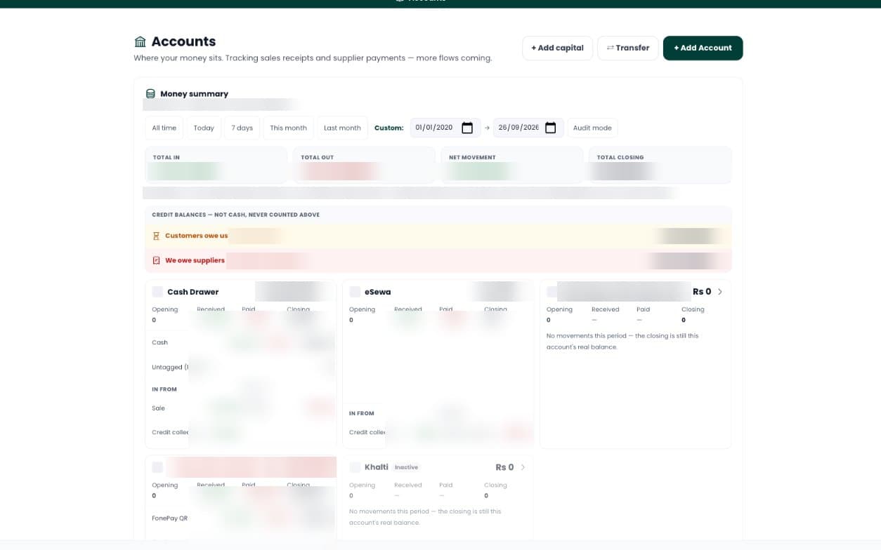Click the coins icon beside Money summary
The width and height of the screenshot is (881, 550).
tap(150, 93)
